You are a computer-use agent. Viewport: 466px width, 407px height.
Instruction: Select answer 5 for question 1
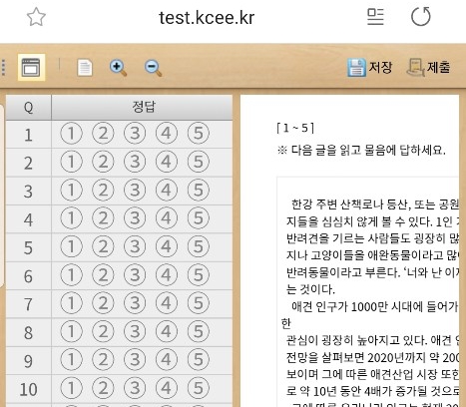tap(199, 134)
